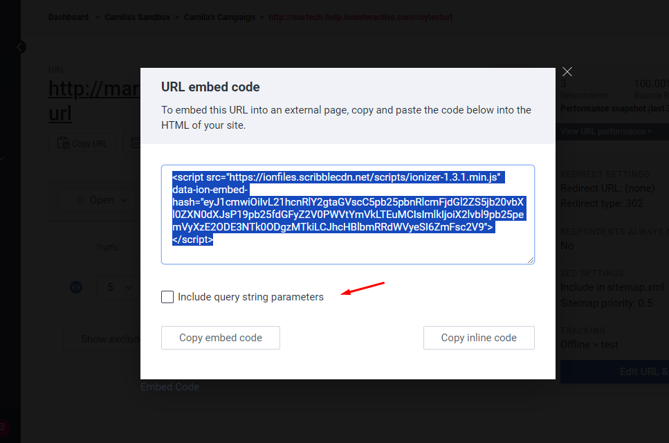
Task: Click inside the embed code text area
Action: pyautogui.click(x=348, y=215)
